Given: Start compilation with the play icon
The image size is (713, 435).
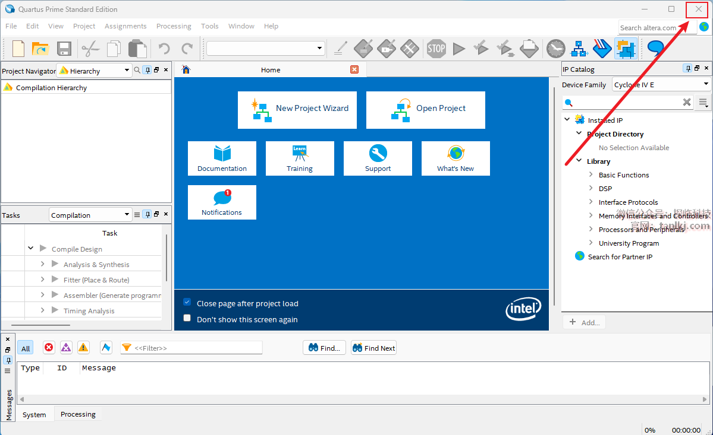Looking at the screenshot, I should point(458,48).
